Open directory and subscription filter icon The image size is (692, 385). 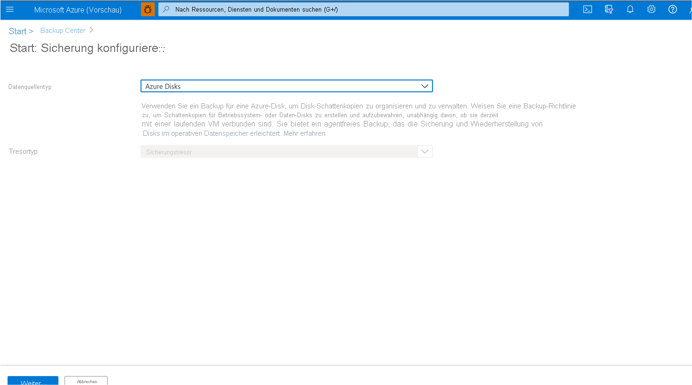pos(609,9)
